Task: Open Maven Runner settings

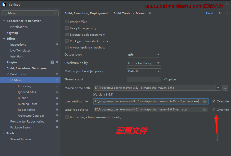Action: pyautogui.click(x=23, y=98)
